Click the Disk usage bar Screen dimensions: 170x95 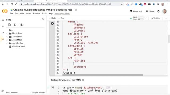pyautogui.click(x=21, y=93)
